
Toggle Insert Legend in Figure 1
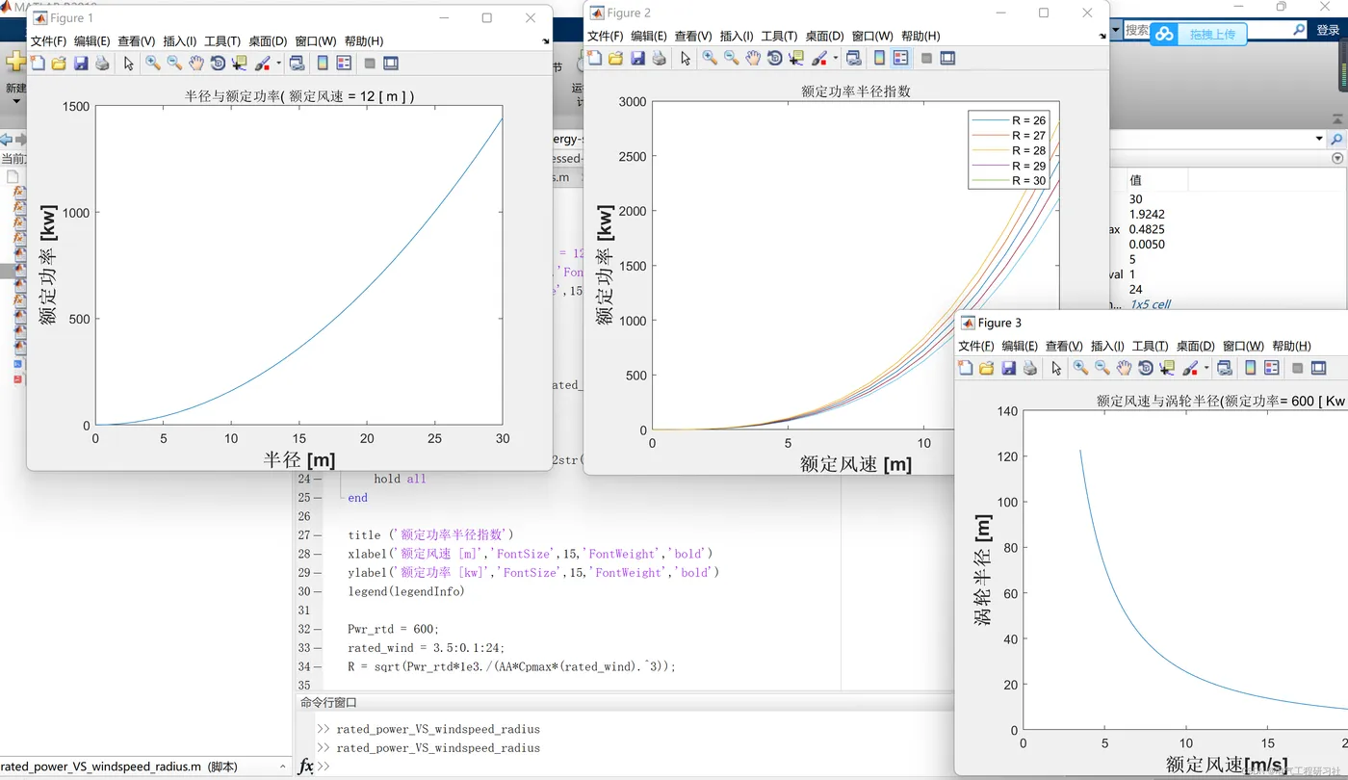tap(344, 64)
